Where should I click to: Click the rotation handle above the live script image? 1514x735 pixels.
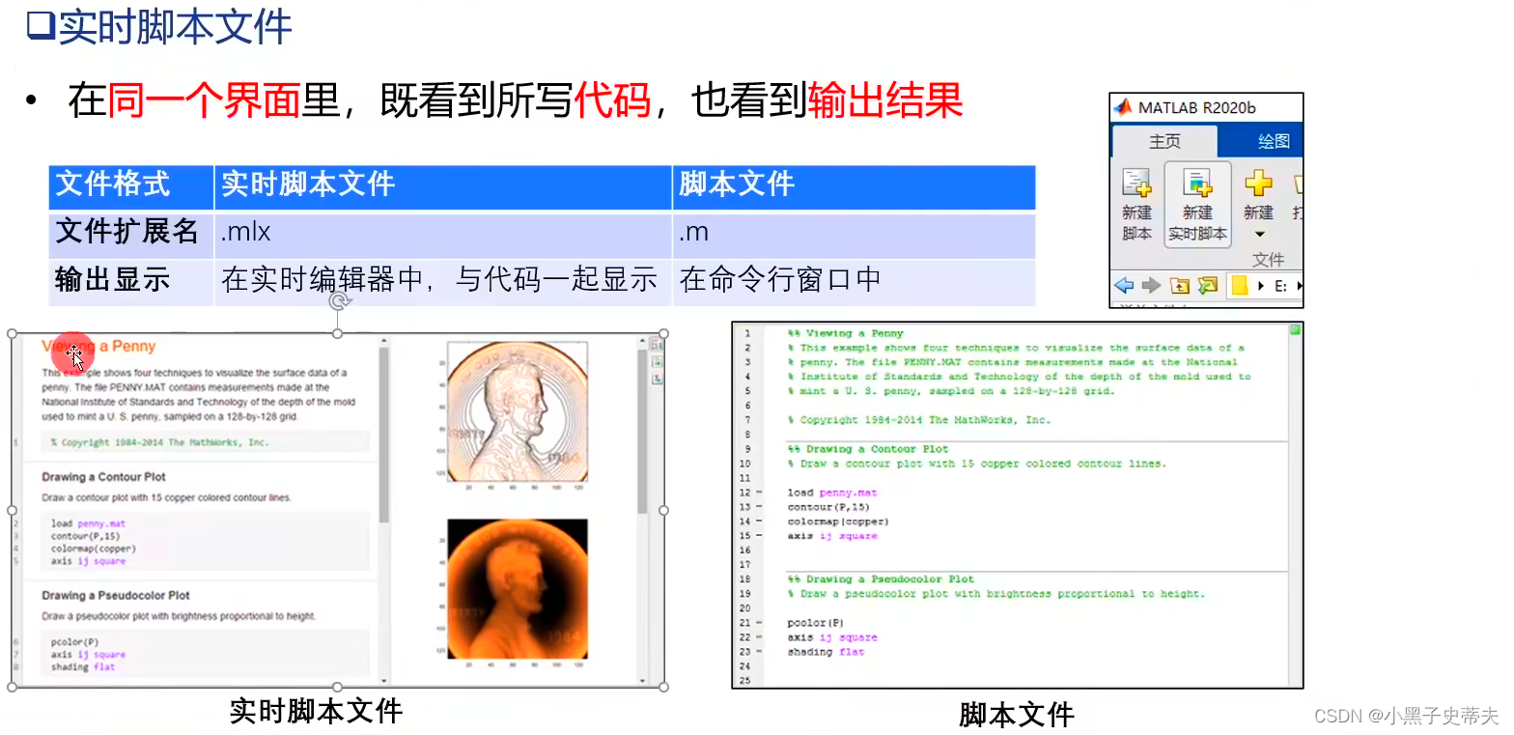(338, 301)
